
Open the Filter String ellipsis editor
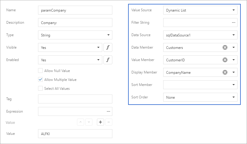coord(233,23)
